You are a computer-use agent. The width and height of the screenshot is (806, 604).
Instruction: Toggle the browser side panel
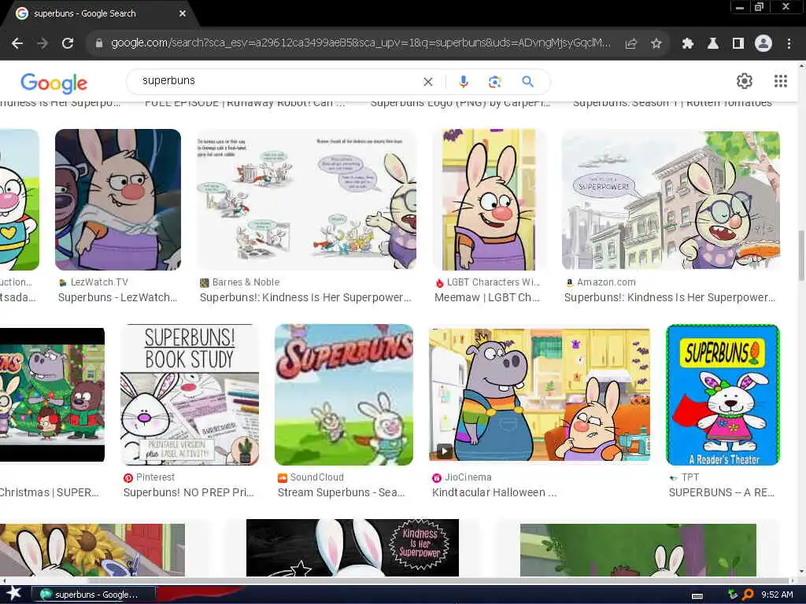[x=738, y=44]
